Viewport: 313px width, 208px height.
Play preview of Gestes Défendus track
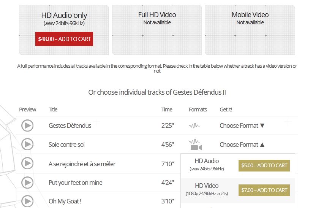(27, 125)
